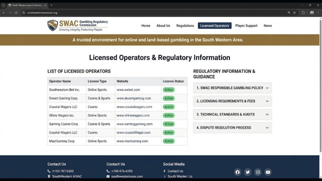
Task: Click the location pin beside SouthWestern
Action: [x=49, y=176]
